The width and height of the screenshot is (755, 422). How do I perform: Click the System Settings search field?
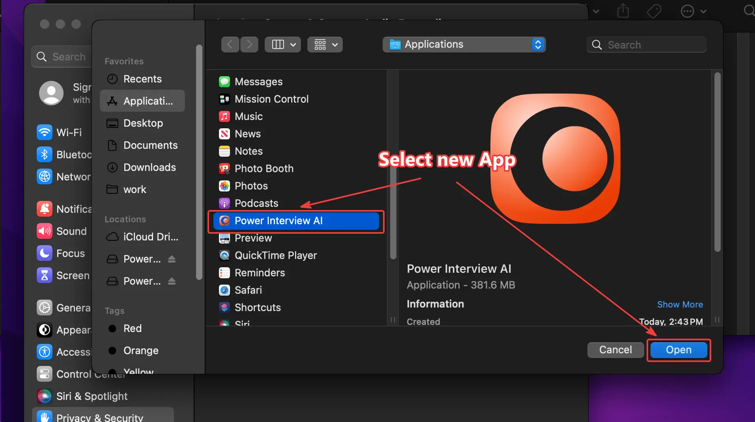click(62, 56)
